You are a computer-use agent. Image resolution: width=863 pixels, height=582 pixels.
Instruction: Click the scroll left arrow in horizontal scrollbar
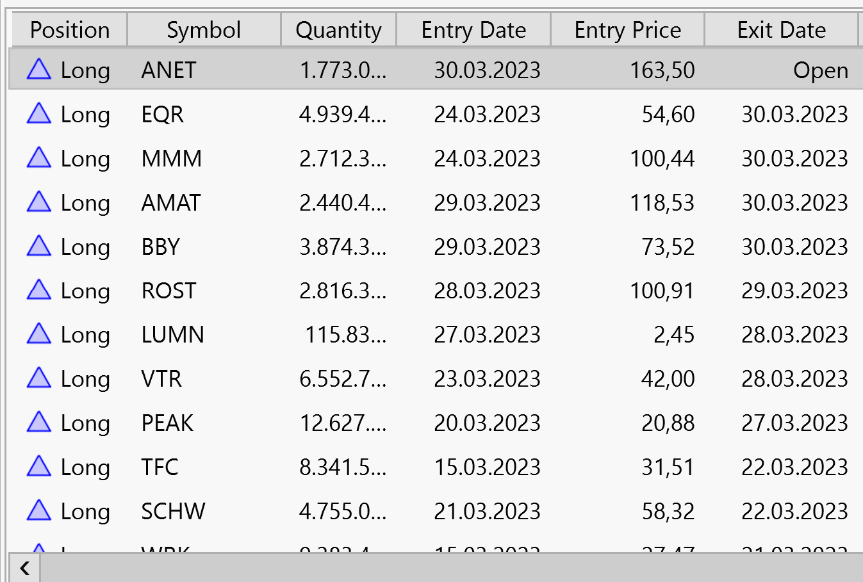24,568
